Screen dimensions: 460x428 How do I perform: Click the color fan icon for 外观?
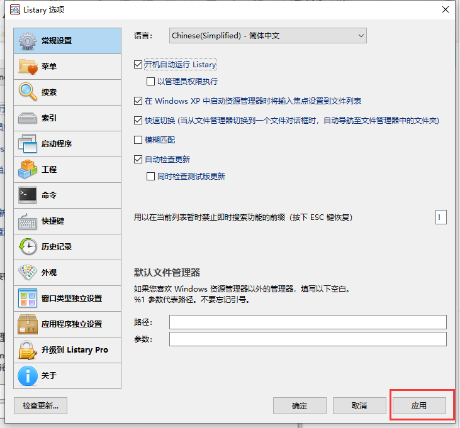tap(28, 272)
